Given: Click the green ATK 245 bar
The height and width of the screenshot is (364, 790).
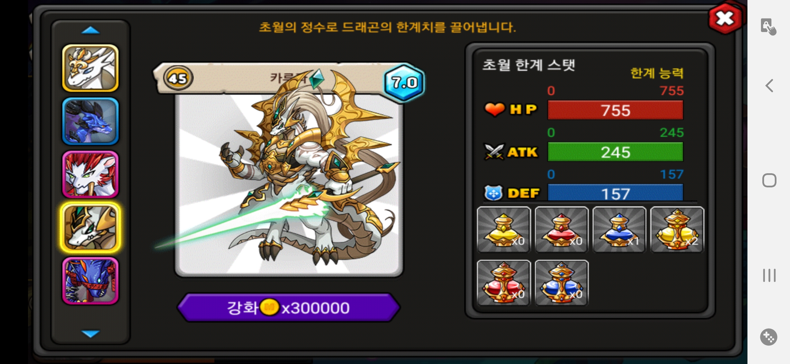Looking at the screenshot, I should [x=615, y=152].
